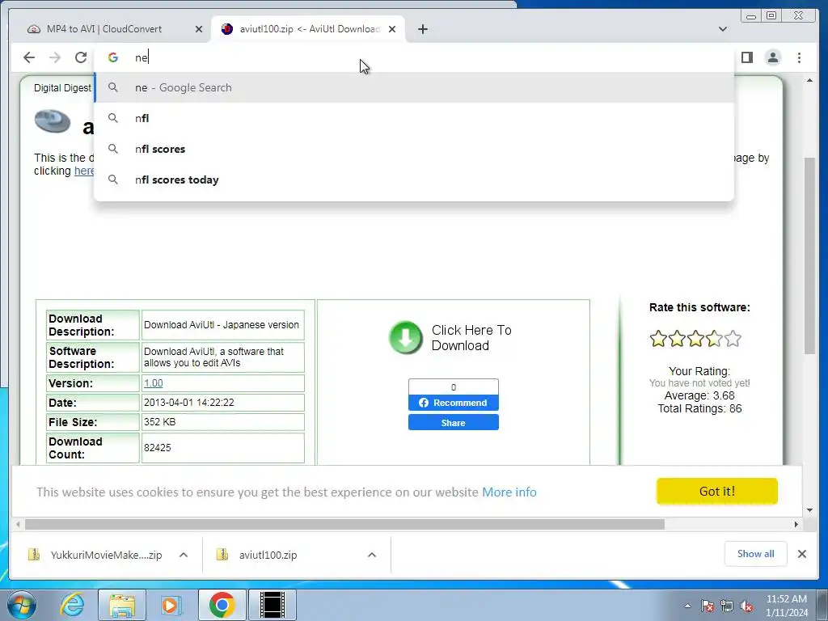Viewport: 828px width, 621px height.
Task: Rate the software two stars
Action: [x=677, y=339]
